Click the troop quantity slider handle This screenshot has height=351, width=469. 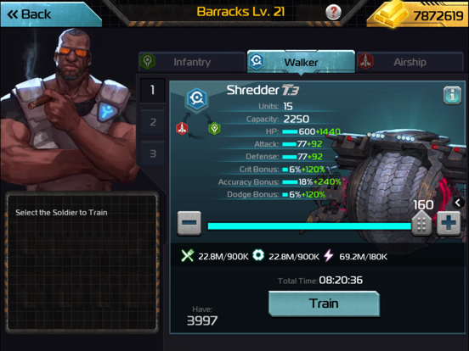point(421,224)
